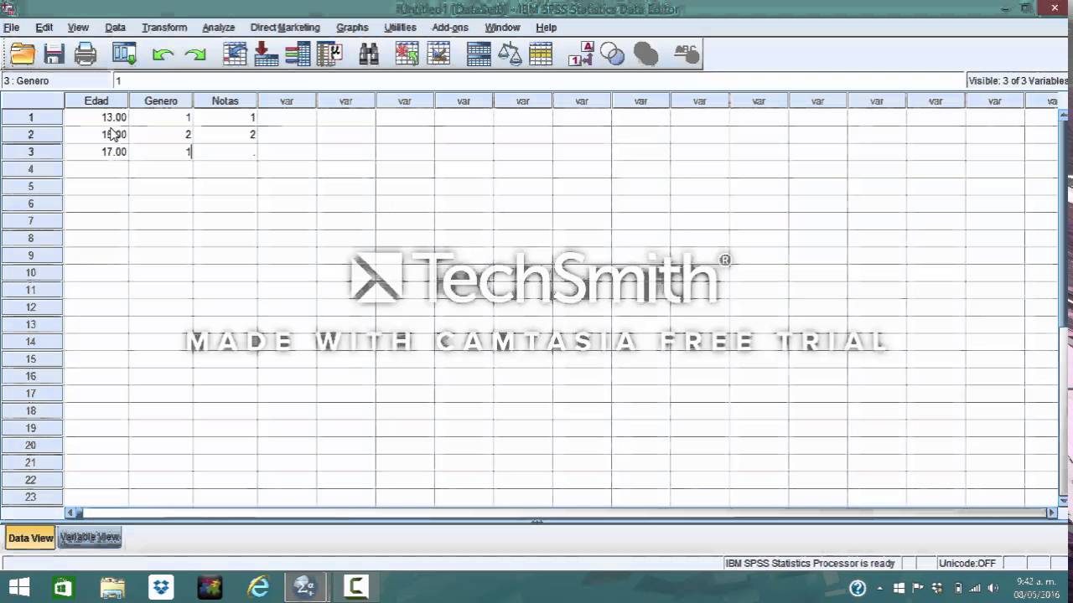Open Dropbox from the taskbar
The height and width of the screenshot is (603, 1073).
coord(160,587)
